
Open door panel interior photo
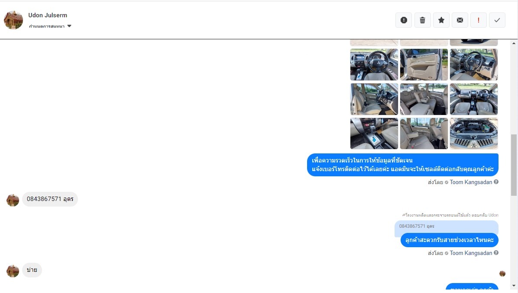[x=424, y=64]
